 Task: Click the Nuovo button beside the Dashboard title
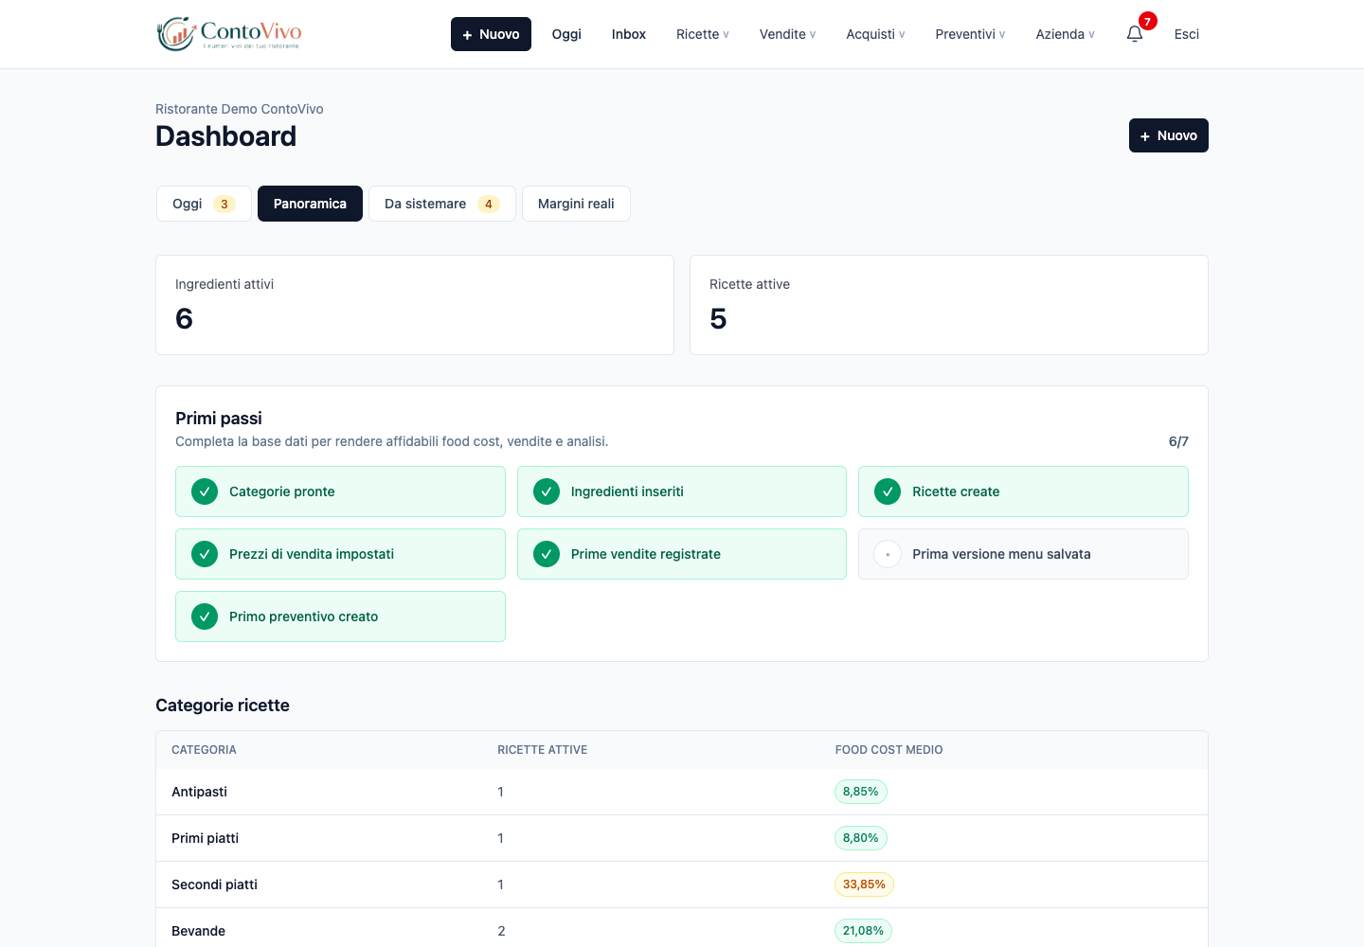[x=1168, y=135]
